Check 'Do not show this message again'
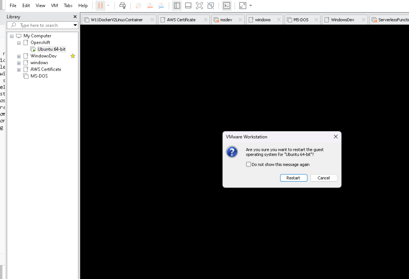The width and height of the screenshot is (409, 279). [x=249, y=164]
